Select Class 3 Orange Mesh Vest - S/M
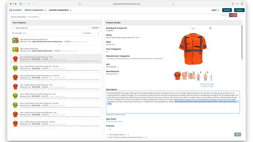The width and height of the screenshot is (253, 142). [56, 115]
